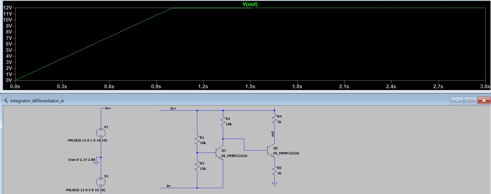This screenshot has width=491, height=194.
Task: Click the 0.9s time axis label
Action: pyautogui.click(x=156, y=86)
